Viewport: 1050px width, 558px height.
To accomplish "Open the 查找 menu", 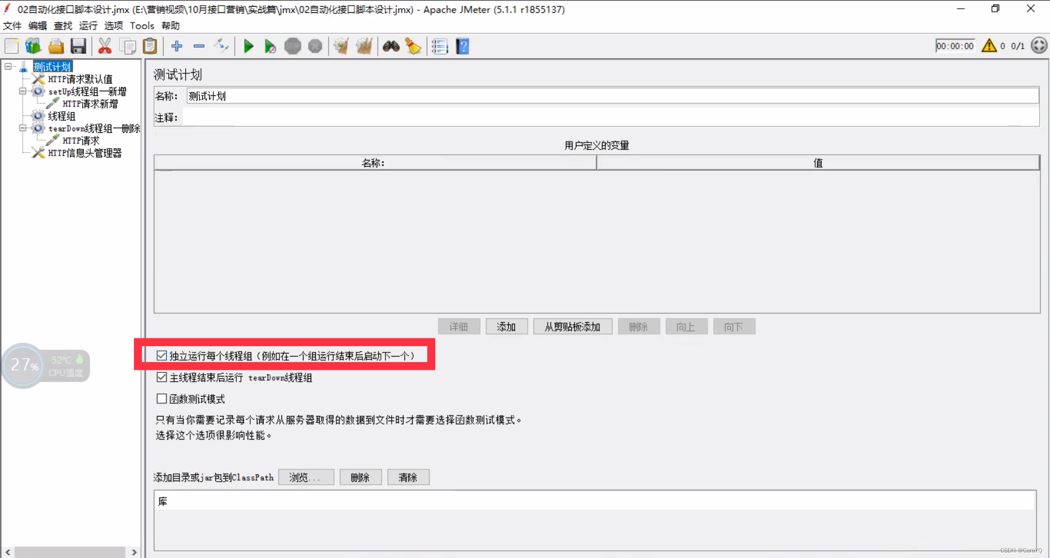I will point(63,26).
